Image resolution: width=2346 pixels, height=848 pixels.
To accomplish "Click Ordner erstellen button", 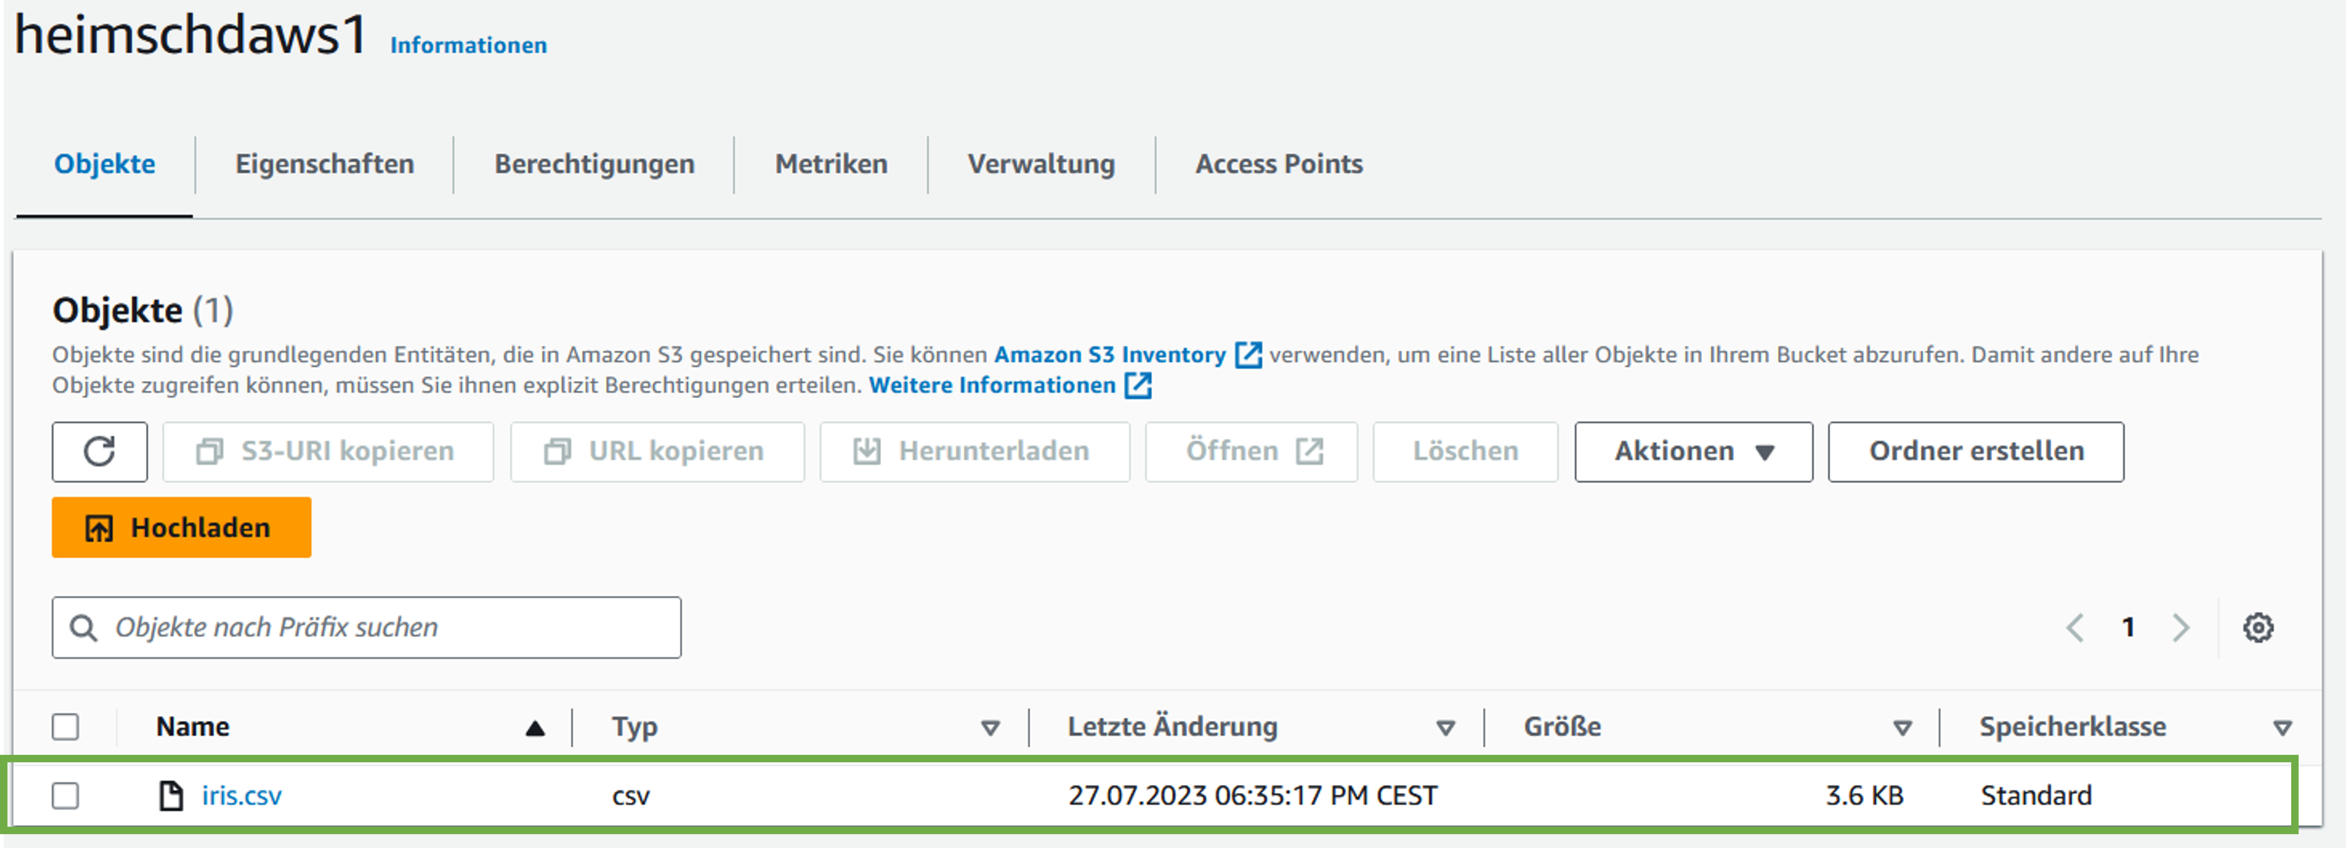I will click(x=1975, y=451).
